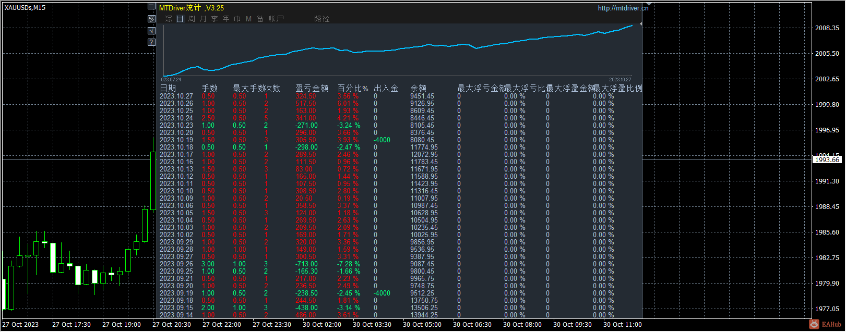
Task: Click the -7.28 % percentage cell
Action: point(349,264)
